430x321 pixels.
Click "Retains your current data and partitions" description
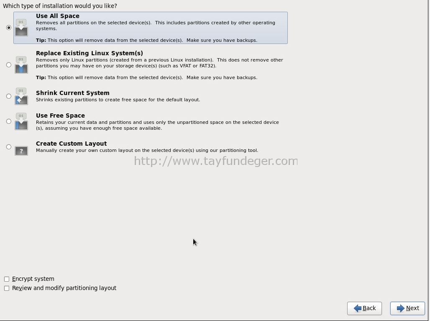coord(157,125)
